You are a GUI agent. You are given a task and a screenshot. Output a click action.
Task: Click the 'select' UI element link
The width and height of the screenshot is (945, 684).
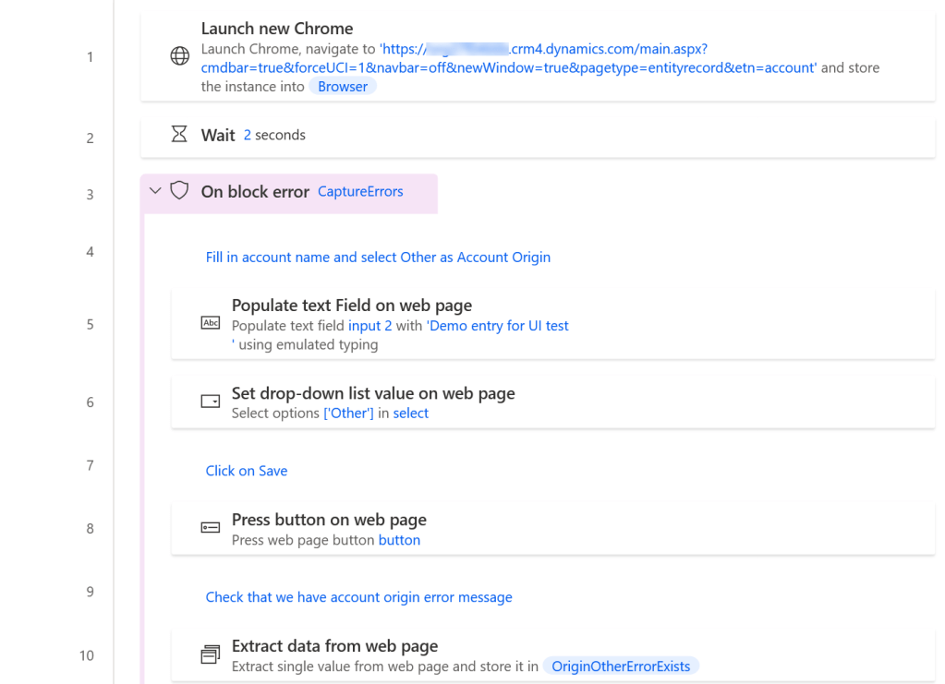tap(411, 414)
